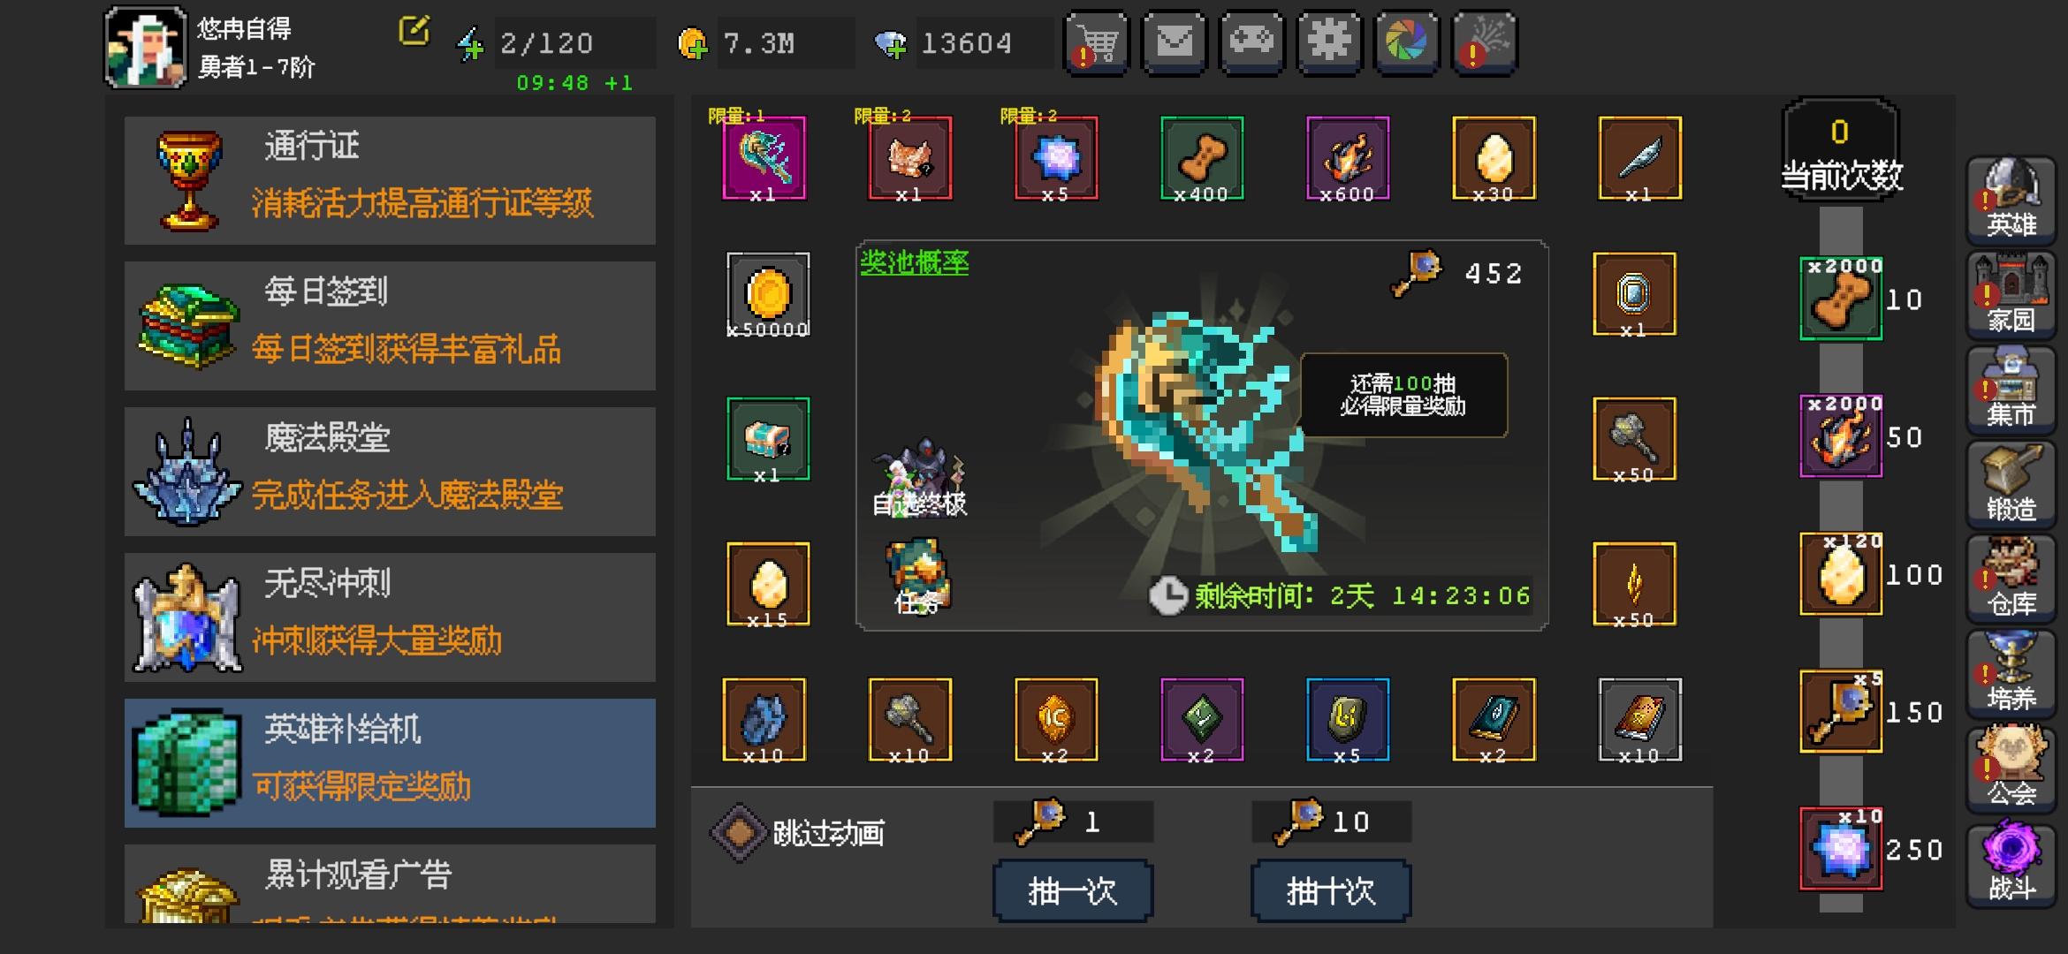
Task: Open the gamepad icon in top bar
Action: [1252, 42]
